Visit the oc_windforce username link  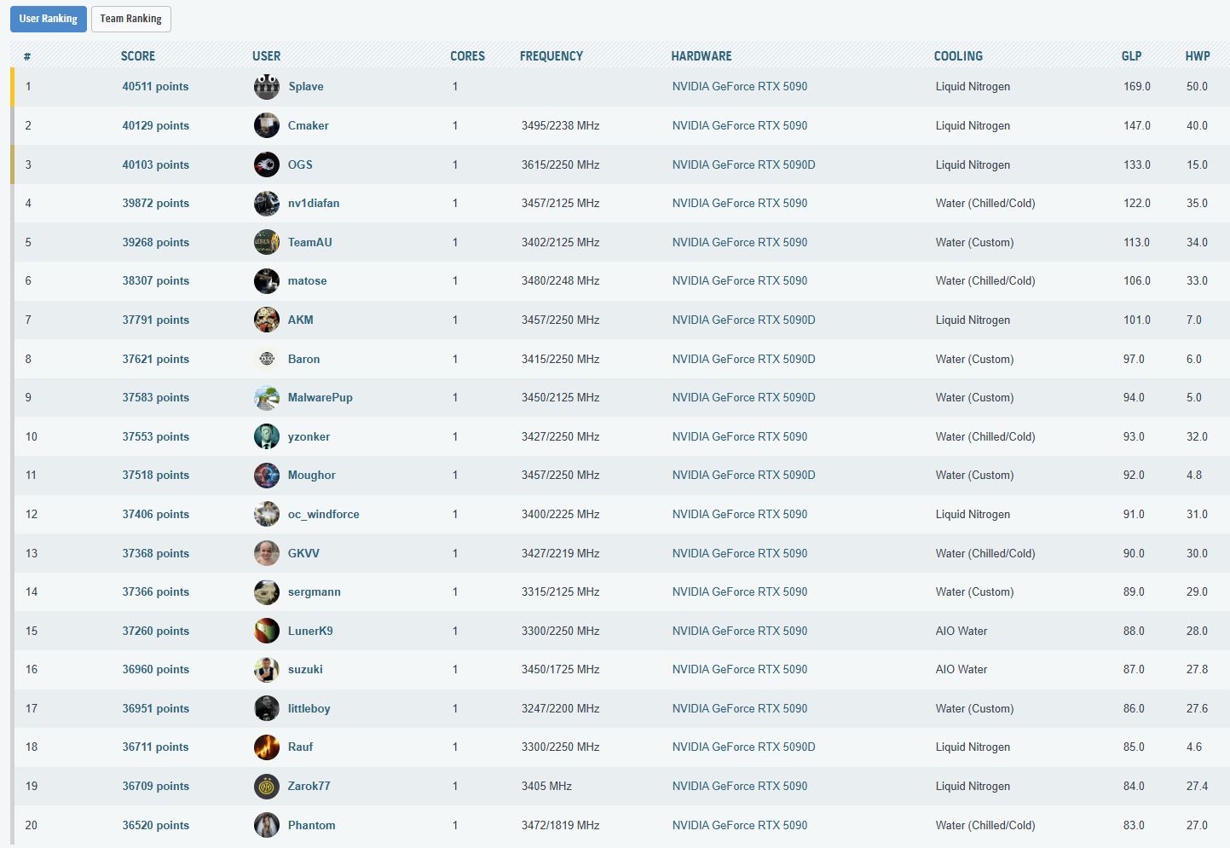(323, 515)
